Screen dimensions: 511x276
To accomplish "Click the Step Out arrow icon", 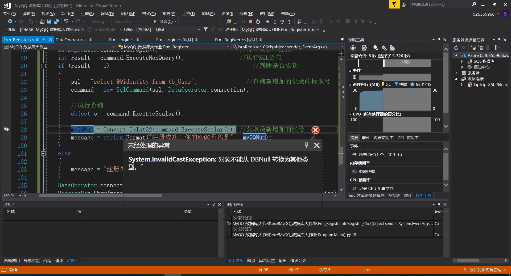I will click(289, 22).
